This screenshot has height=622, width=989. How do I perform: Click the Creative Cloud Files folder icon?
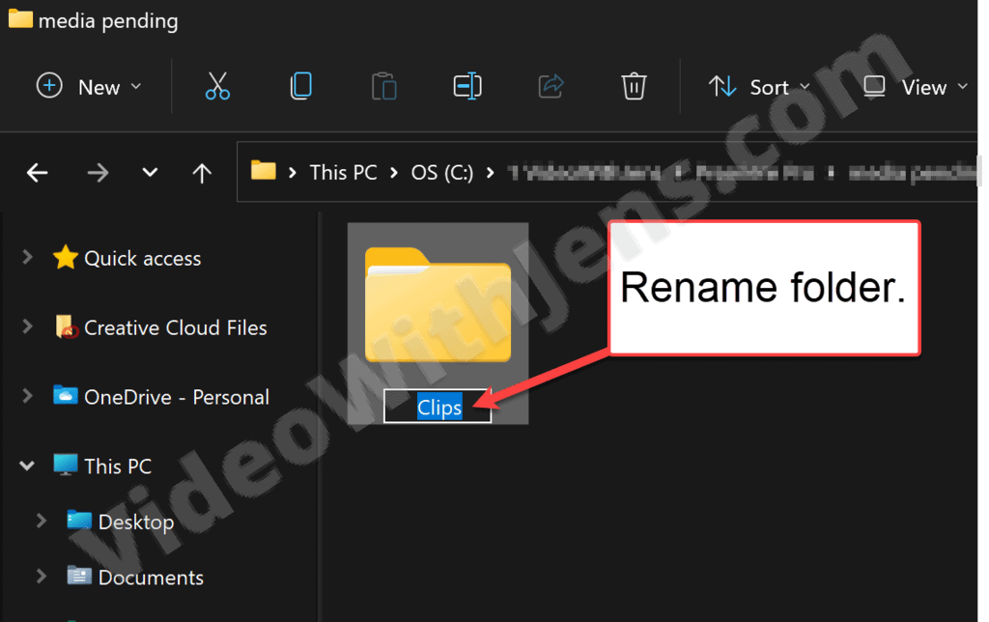pyautogui.click(x=67, y=326)
